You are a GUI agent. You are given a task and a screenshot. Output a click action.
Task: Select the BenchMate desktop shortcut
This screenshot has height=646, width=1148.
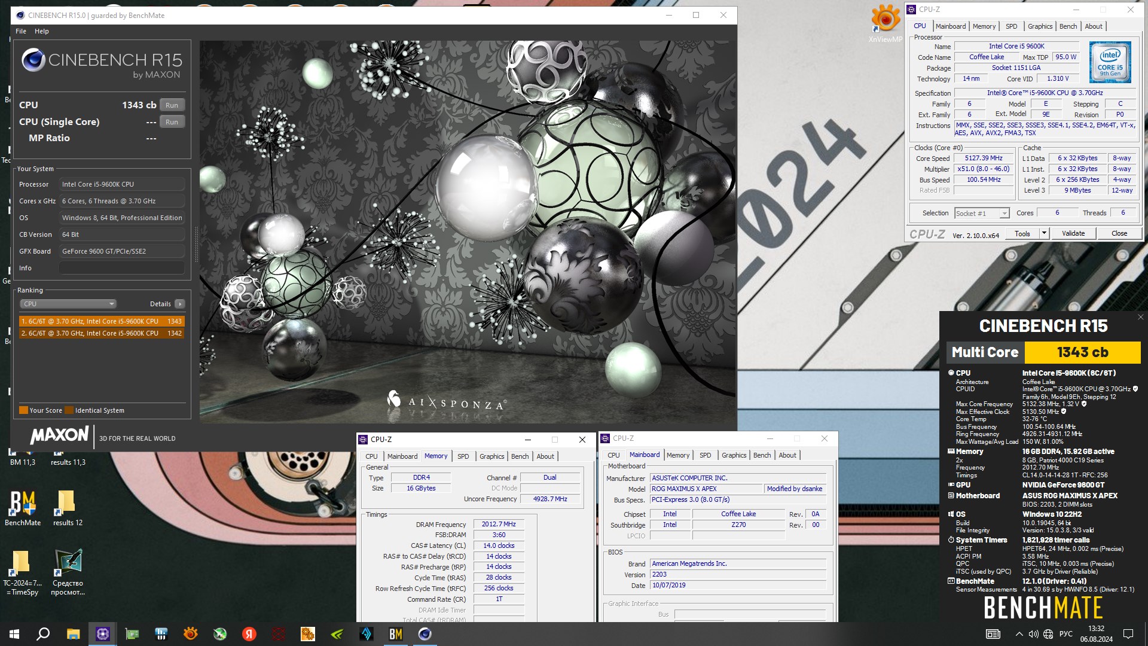23,508
